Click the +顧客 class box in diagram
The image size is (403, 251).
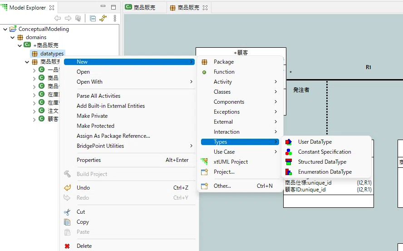[241, 52]
